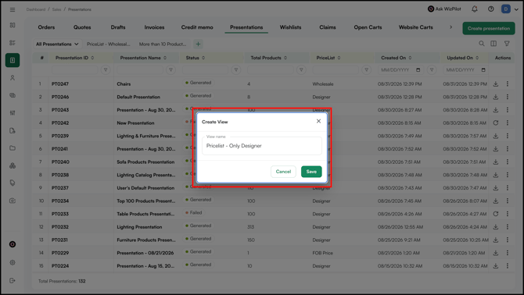Click the Ask WizPilot icon
This screenshot has width=524, height=295.
(x=431, y=9)
